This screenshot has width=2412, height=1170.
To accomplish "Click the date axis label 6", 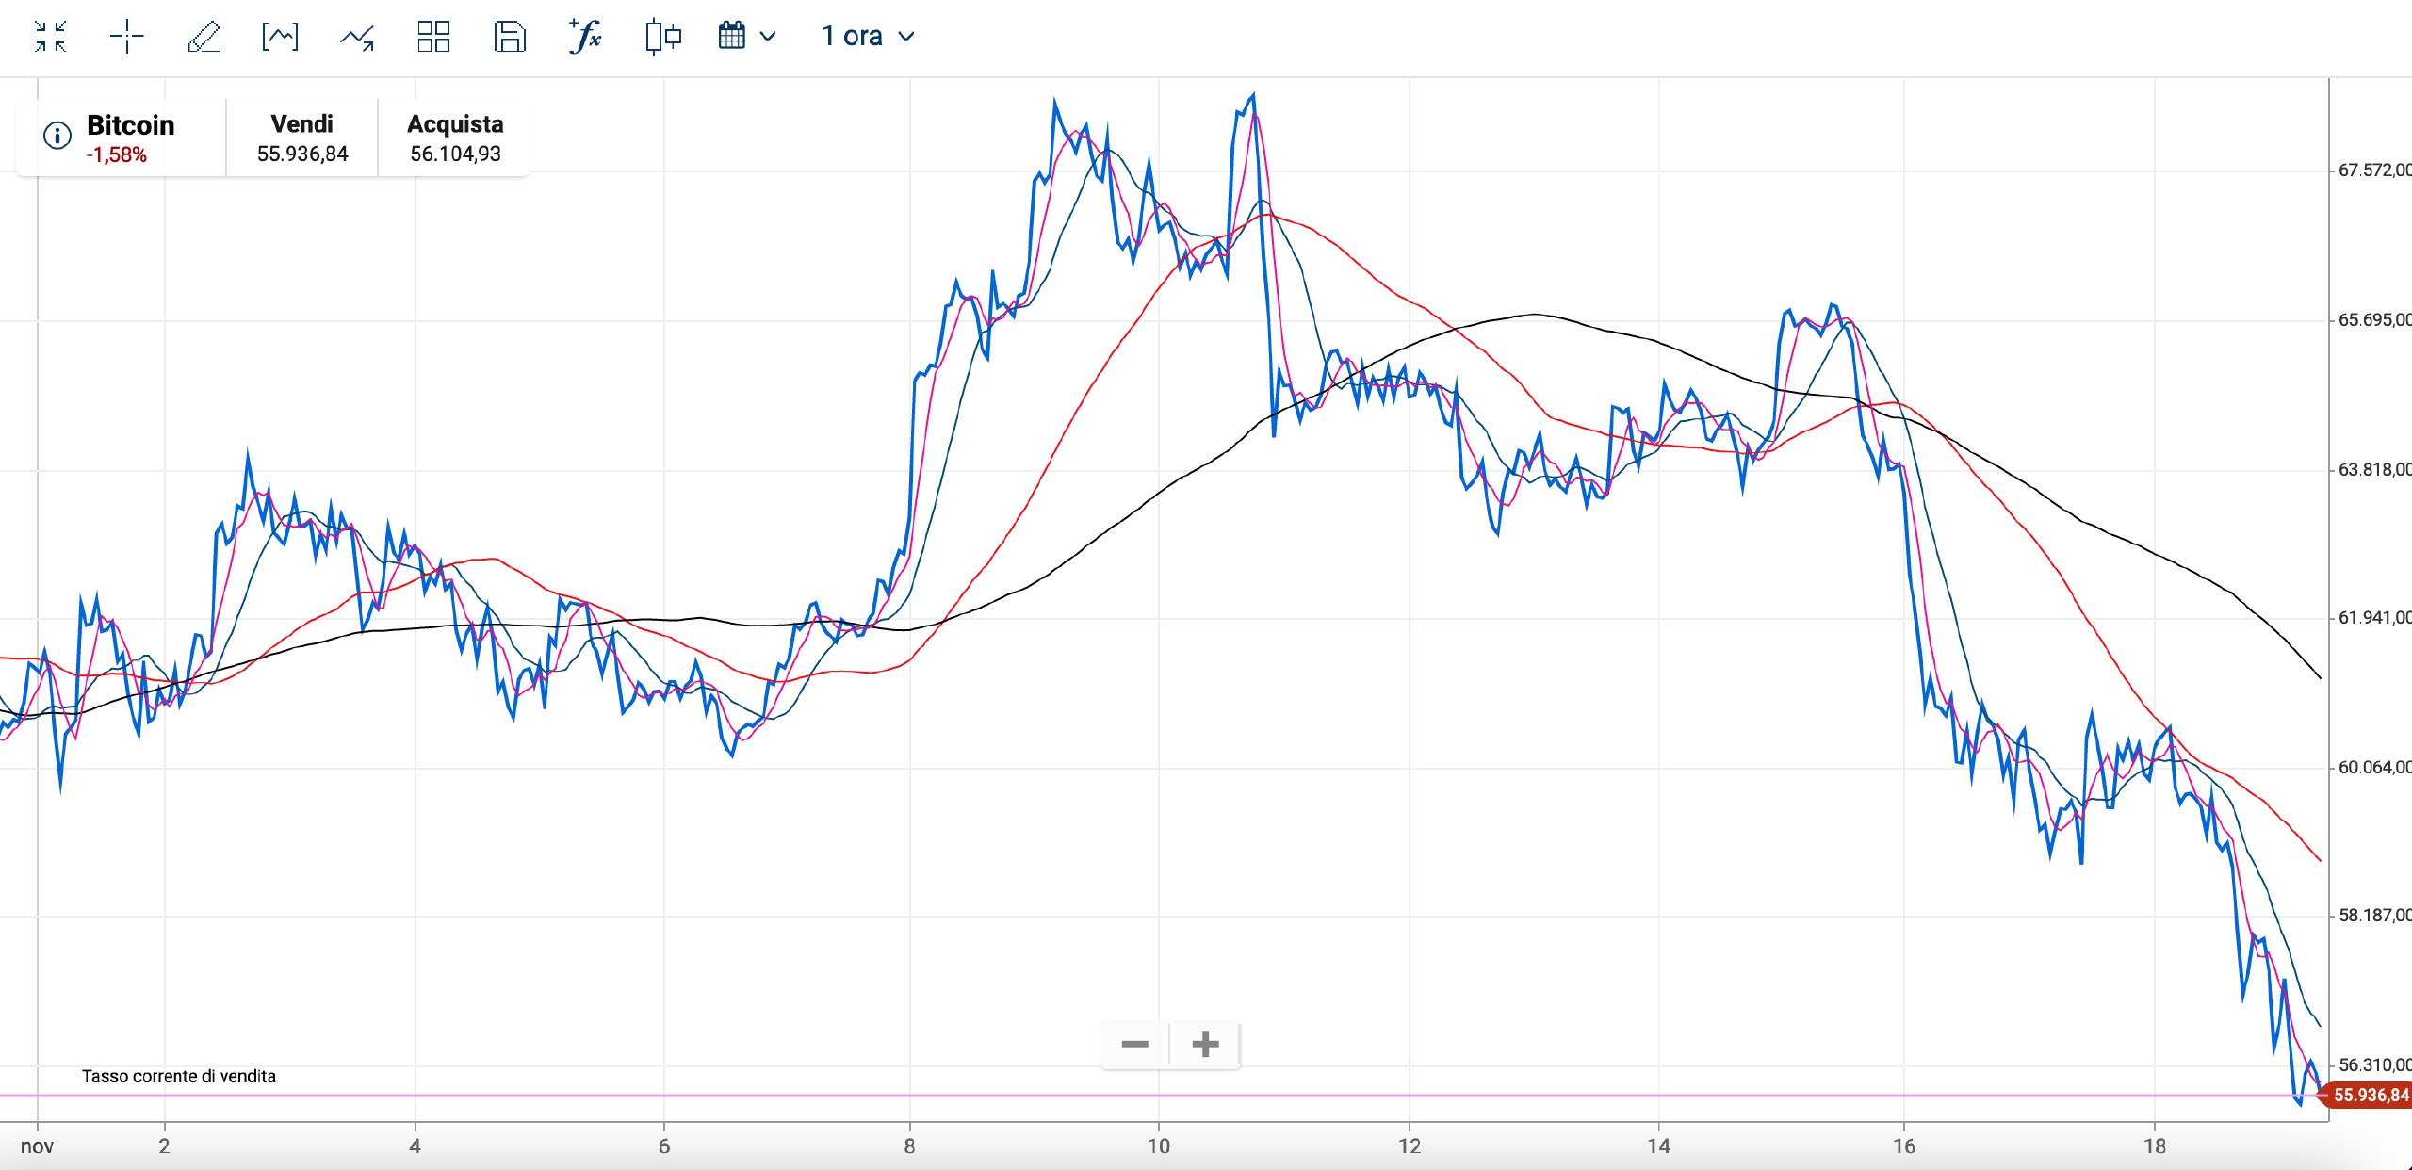I will click(664, 1146).
